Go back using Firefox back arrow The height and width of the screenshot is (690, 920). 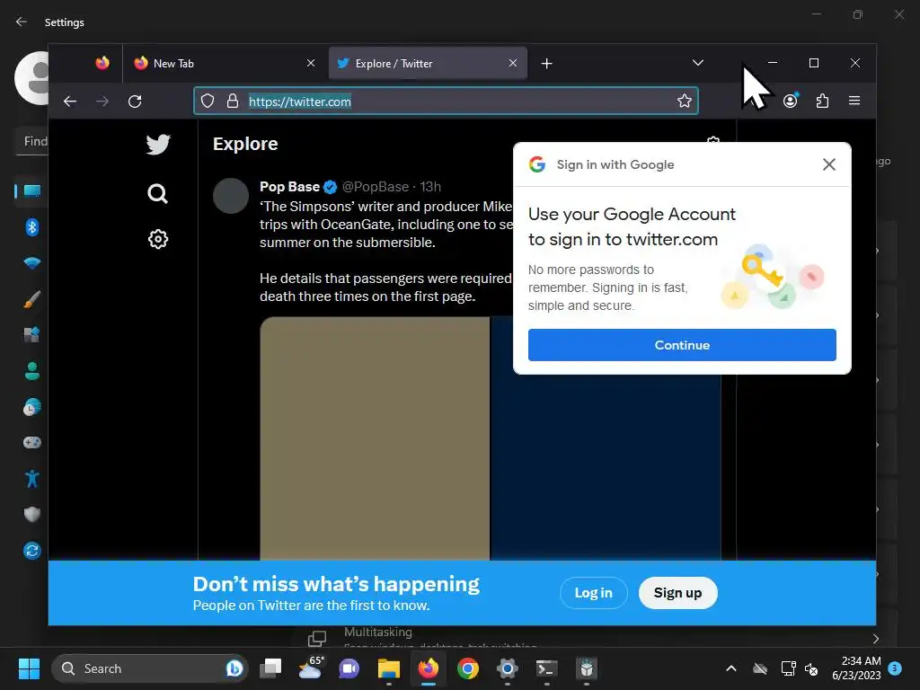pos(70,102)
